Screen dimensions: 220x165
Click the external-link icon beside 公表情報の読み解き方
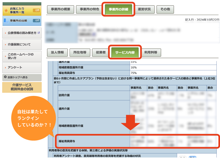pyautogui.click(x=39, y=33)
